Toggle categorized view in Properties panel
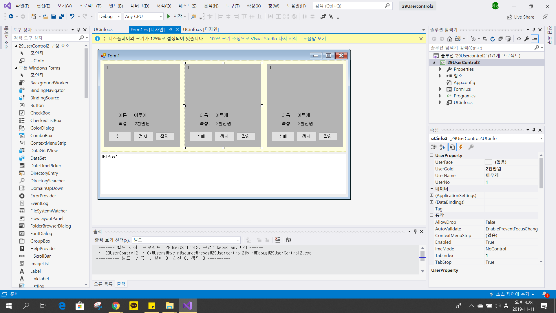 (x=434, y=147)
